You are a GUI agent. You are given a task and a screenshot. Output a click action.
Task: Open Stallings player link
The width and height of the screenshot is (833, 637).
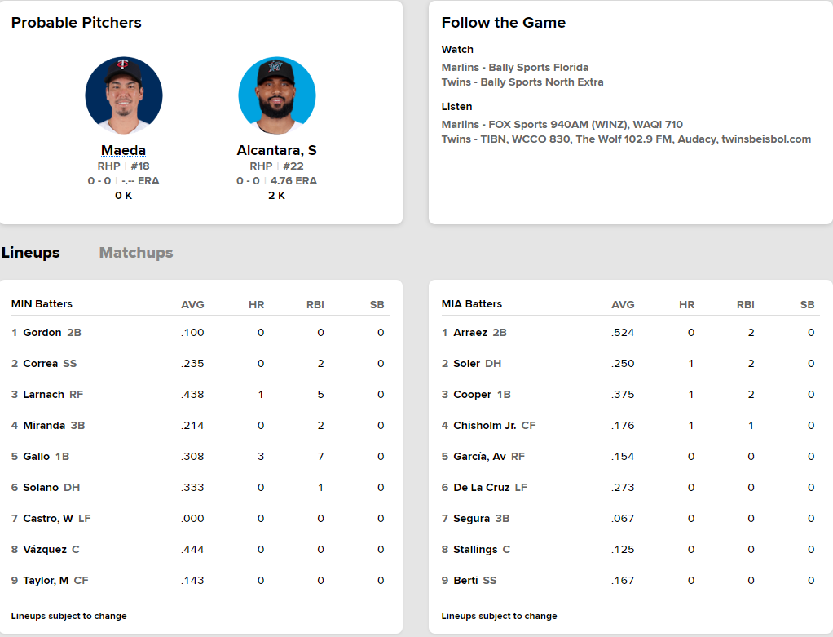coord(475,550)
